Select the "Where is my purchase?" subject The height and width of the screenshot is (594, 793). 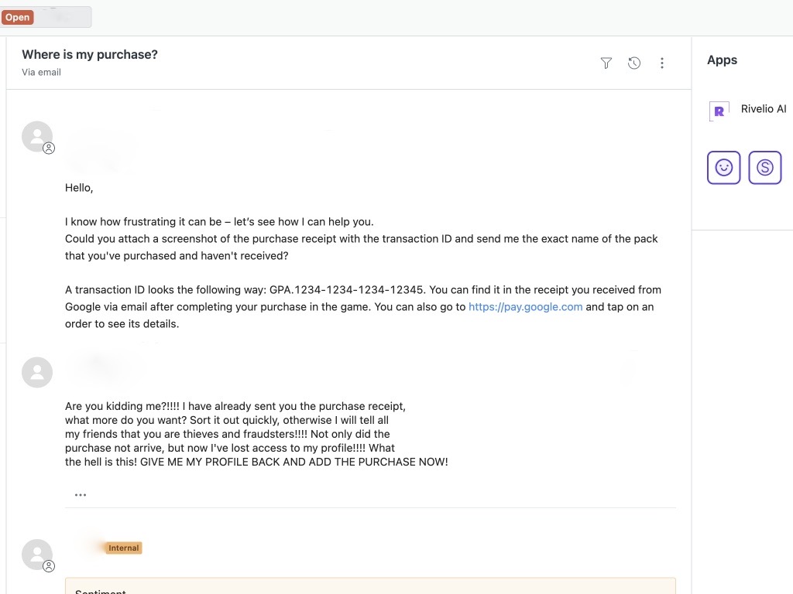tap(90, 55)
